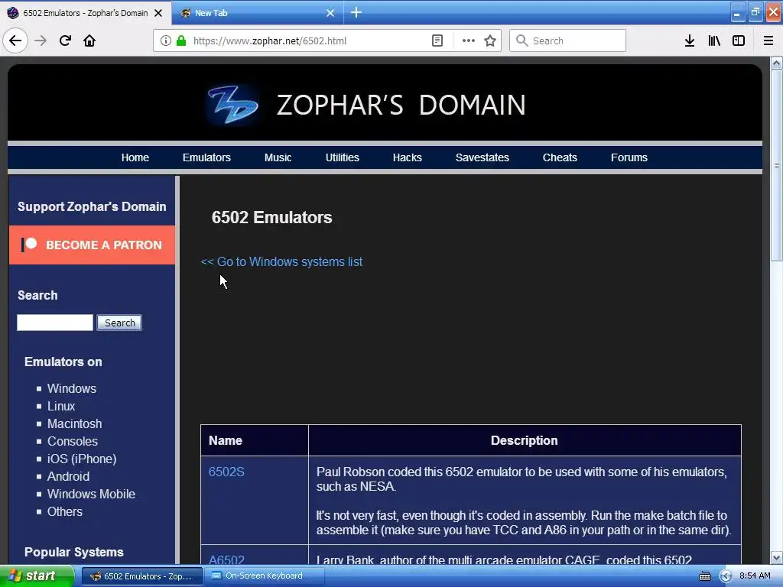Open the 6502S emulator link

point(226,472)
